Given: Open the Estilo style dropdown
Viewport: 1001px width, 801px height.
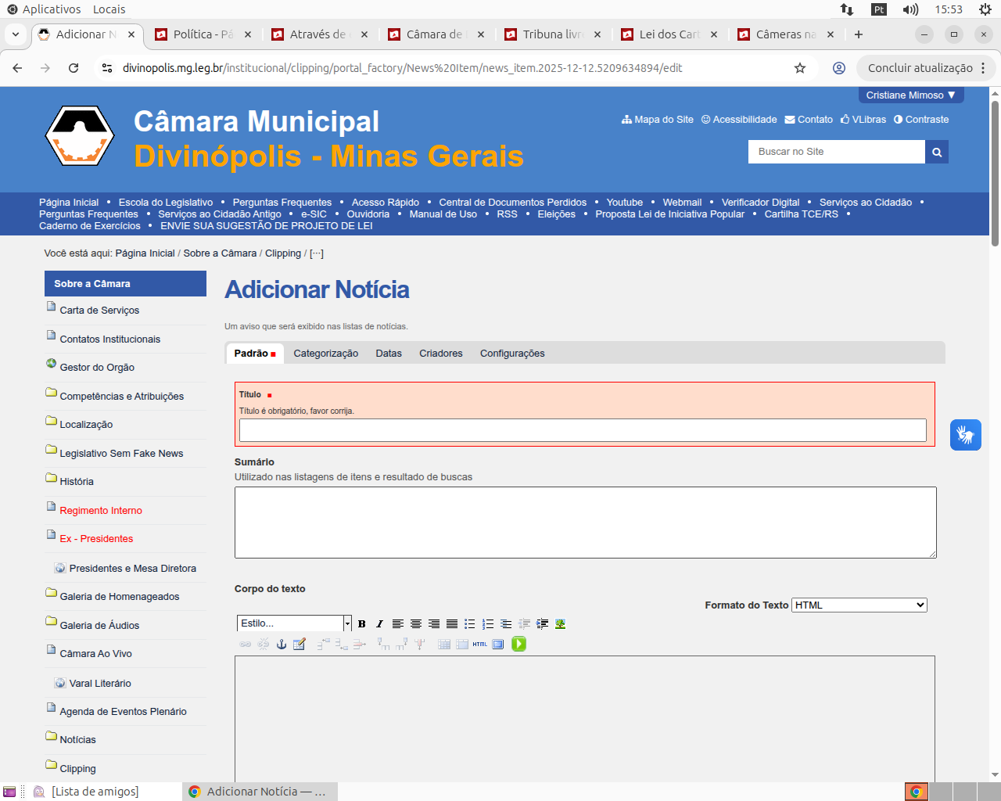Looking at the screenshot, I should pyautogui.click(x=294, y=623).
